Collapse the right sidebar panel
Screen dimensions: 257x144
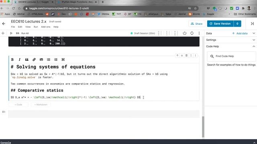click(x=252, y=24)
